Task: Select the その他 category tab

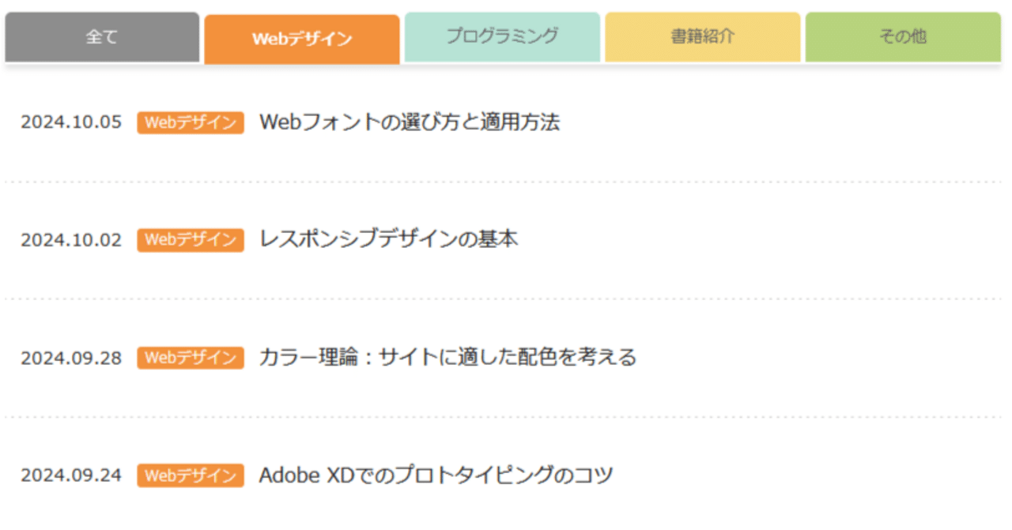Action: [x=902, y=36]
